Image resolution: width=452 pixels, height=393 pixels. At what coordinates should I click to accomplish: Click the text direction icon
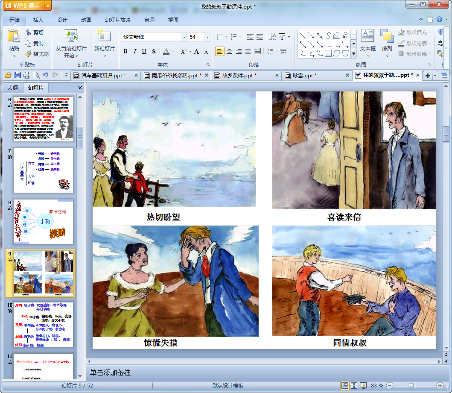tap(272, 37)
